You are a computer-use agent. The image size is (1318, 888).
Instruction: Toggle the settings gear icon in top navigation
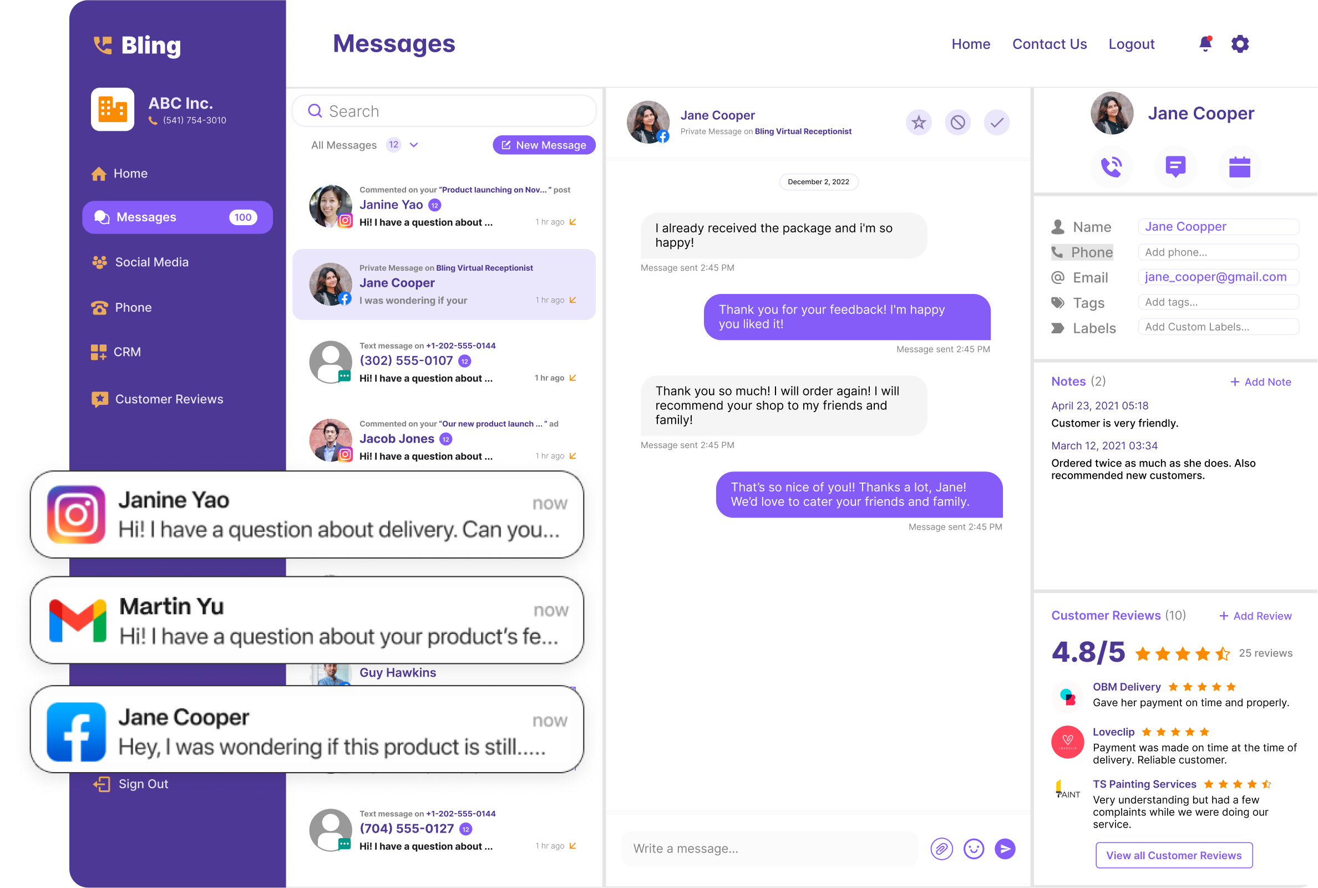coord(1241,44)
